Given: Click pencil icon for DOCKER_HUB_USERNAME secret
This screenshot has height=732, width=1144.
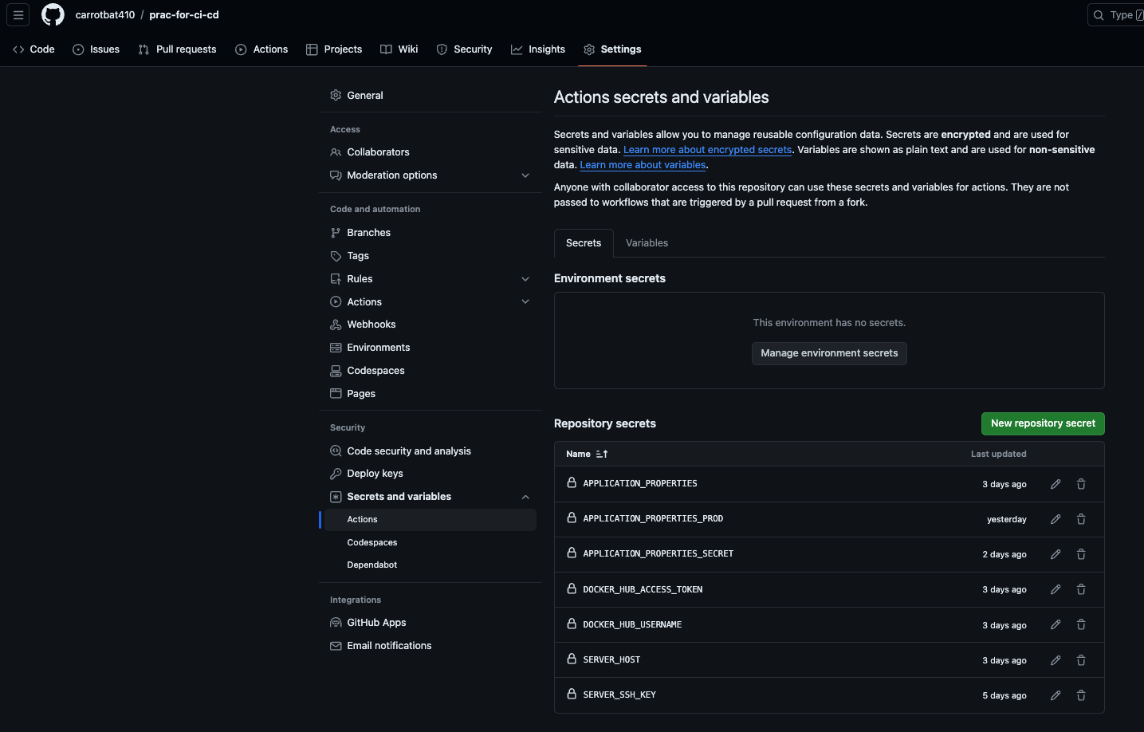Looking at the screenshot, I should [1056, 625].
